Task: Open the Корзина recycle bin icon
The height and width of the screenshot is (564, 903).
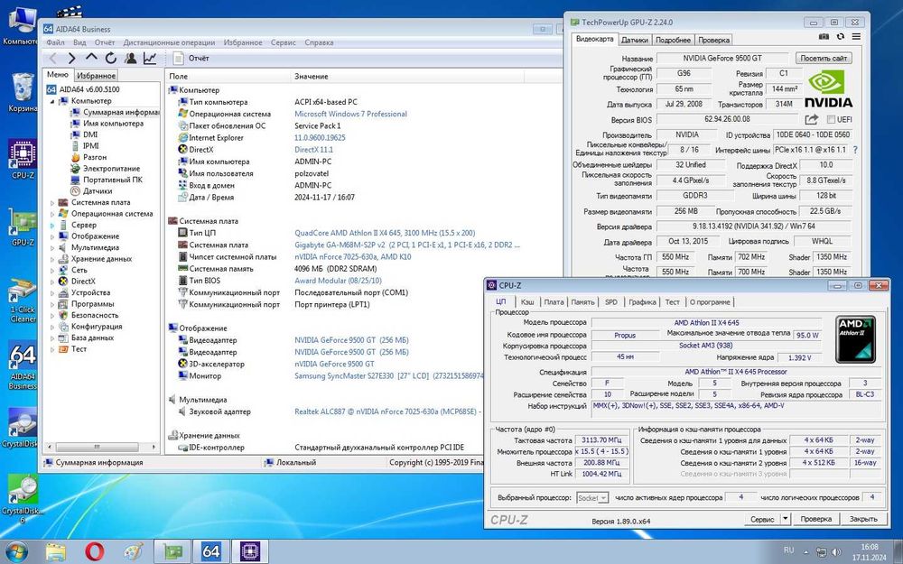Action: coord(23,92)
